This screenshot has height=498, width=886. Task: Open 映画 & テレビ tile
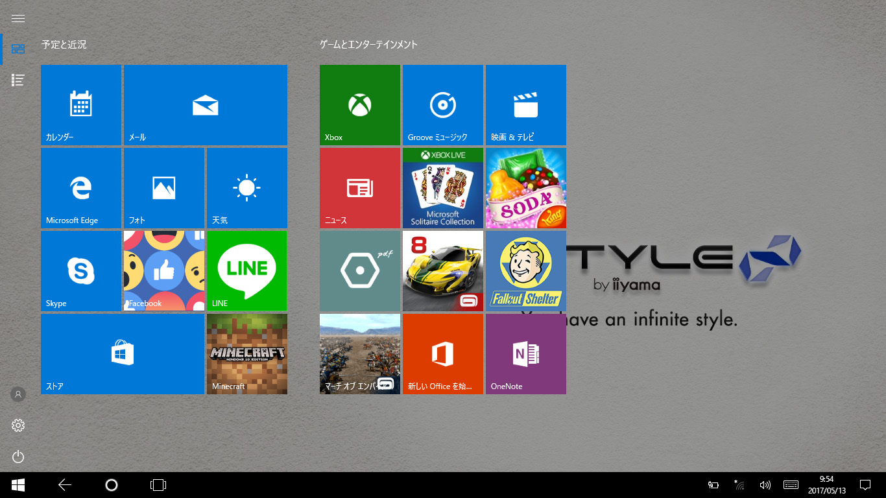click(x=526, y=104)
